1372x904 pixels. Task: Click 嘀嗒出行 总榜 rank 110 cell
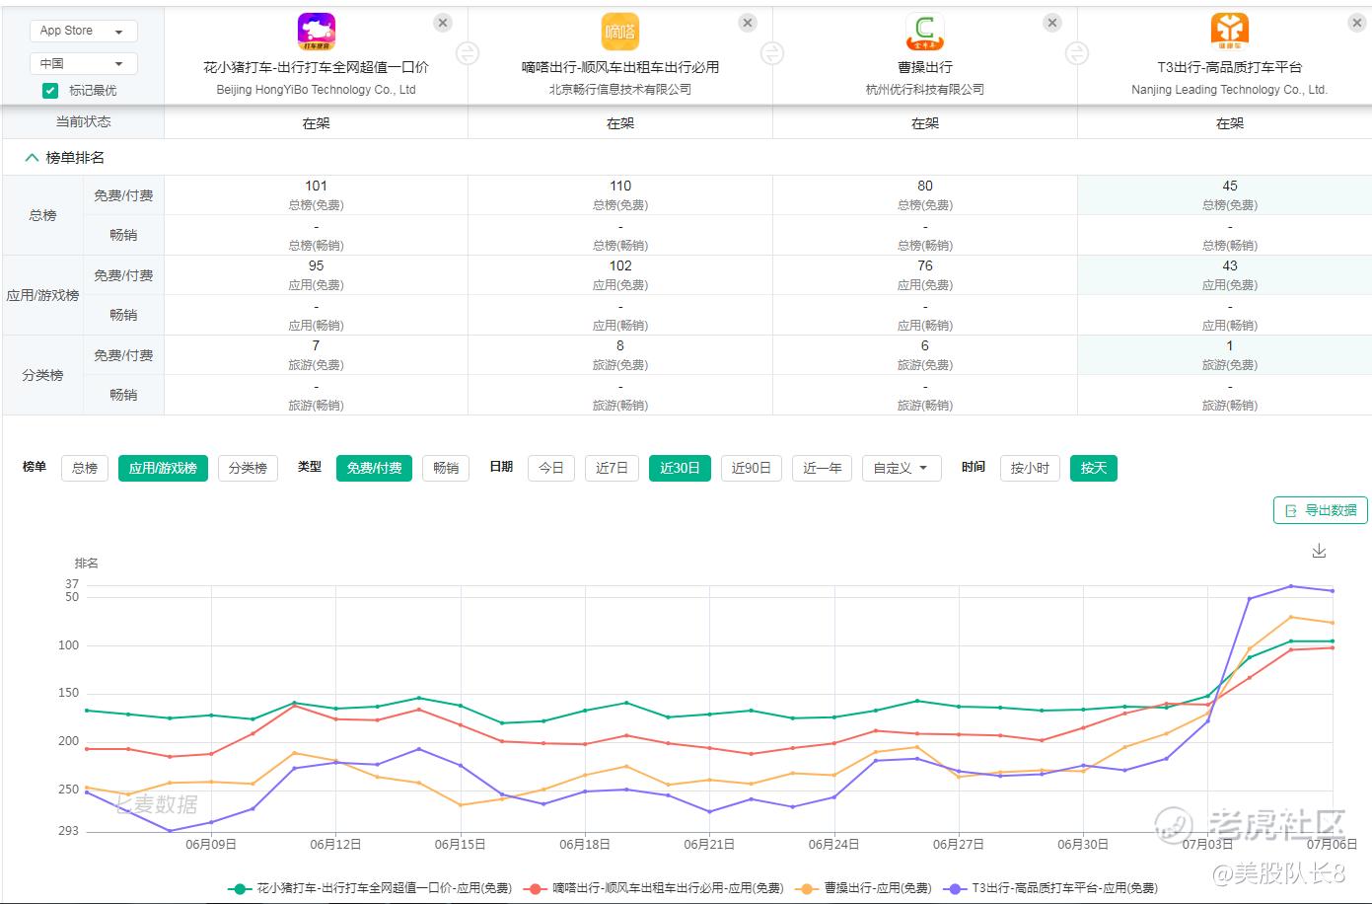(x=620, y=195)
